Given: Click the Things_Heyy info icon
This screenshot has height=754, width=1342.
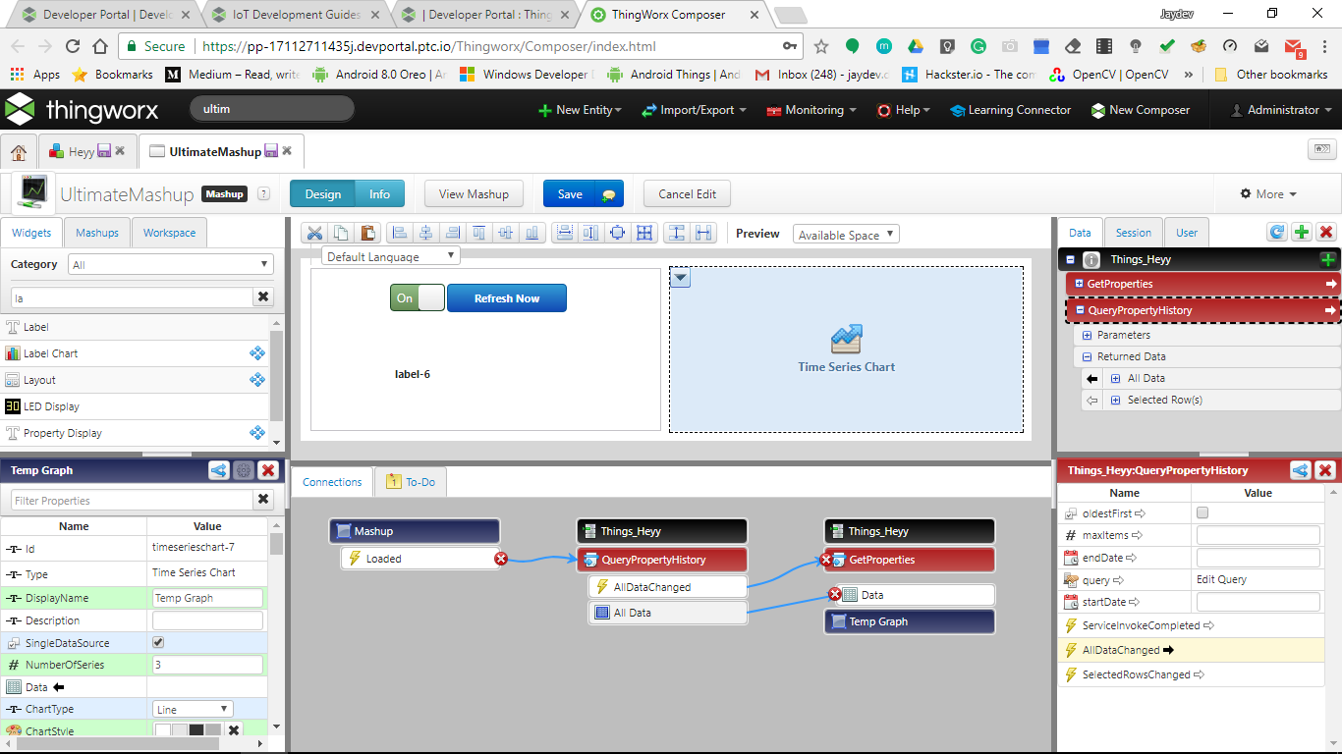Looking at the screenshot, I should (1090, 258).
